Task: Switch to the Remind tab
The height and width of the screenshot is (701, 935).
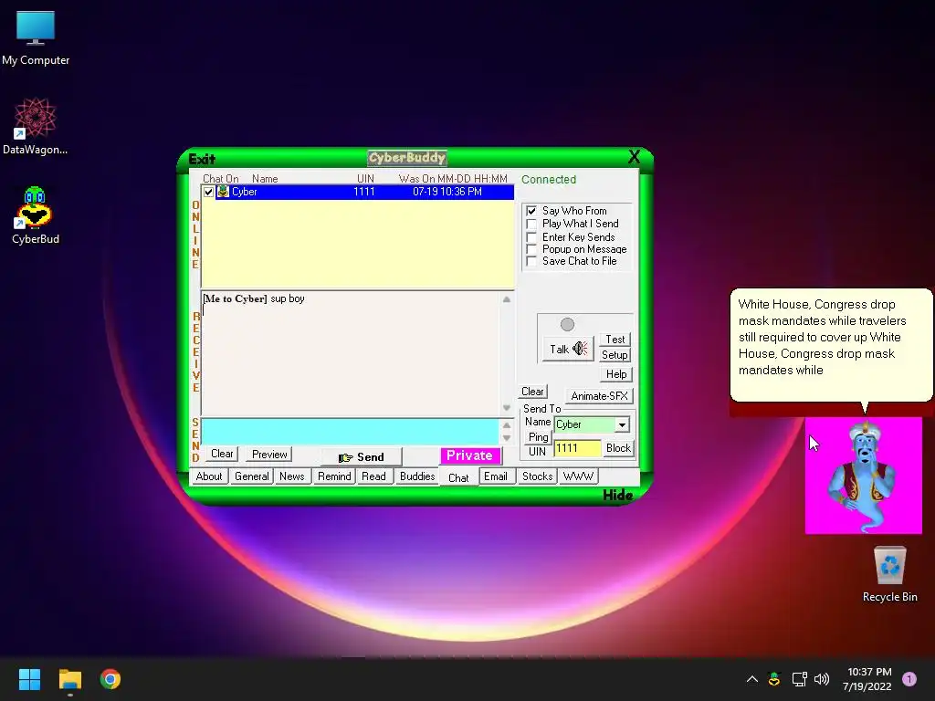Action: click(334, 476)
